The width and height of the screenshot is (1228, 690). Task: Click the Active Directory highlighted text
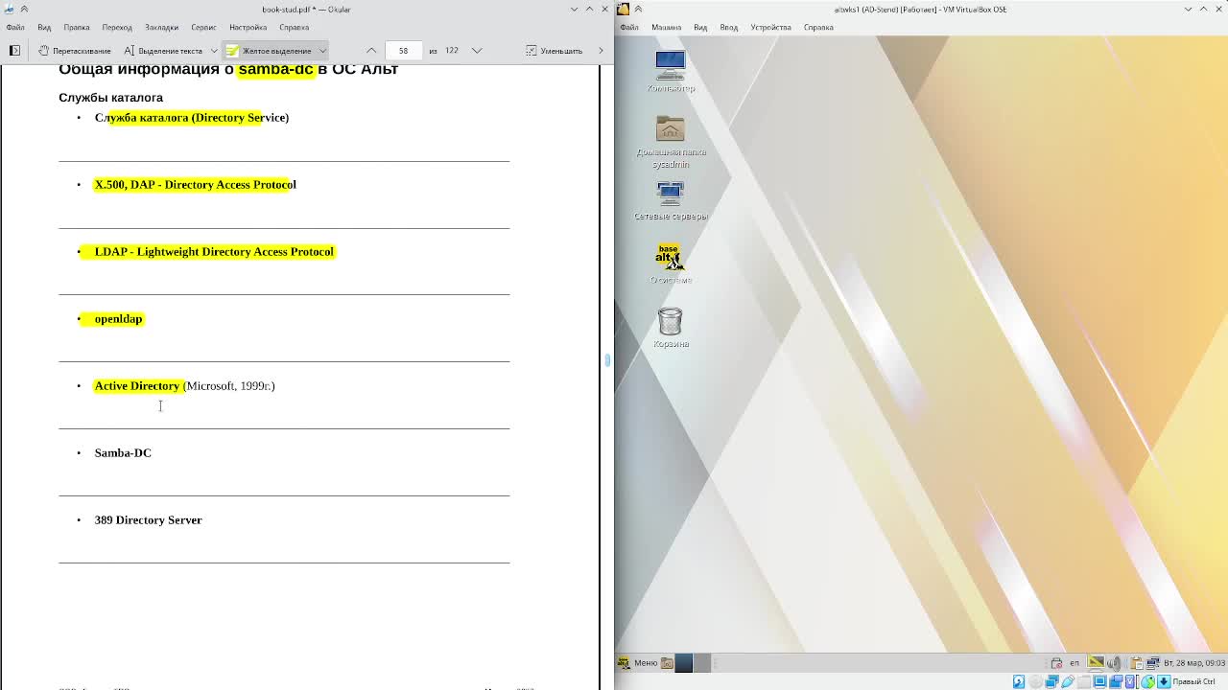point(137,385)
